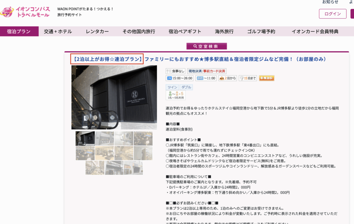Click the 1名～5名 guest capacity icon
This screenshot has width=354, height=224.
pyautogui.click(x=176, y=95)
